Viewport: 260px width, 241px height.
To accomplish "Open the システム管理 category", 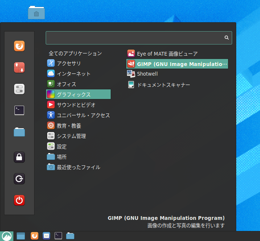I will click(x=78, y=136).
